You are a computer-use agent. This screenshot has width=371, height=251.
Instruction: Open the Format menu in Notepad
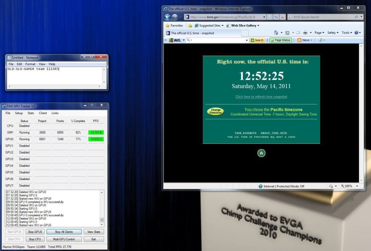click(30, 64)
